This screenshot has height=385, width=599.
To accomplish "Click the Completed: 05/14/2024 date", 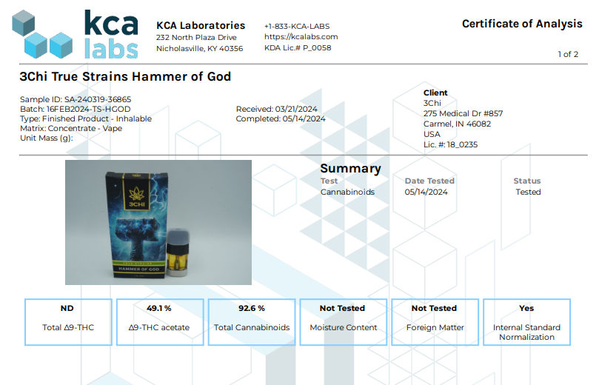I will [x=281, y=118].
